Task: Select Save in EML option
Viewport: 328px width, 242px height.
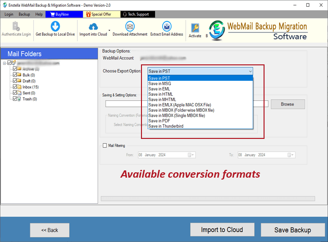Action: (200, 89)
